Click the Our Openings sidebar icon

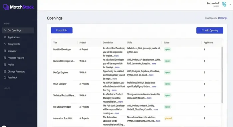(x=5, y=30)
